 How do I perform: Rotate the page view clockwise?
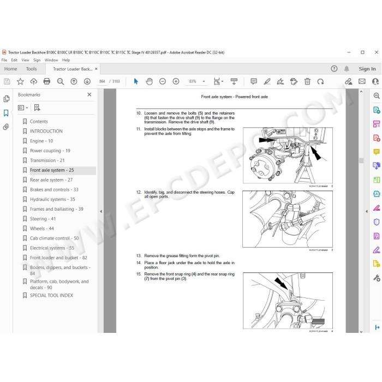pyautogui.click(x=321, y=81)
